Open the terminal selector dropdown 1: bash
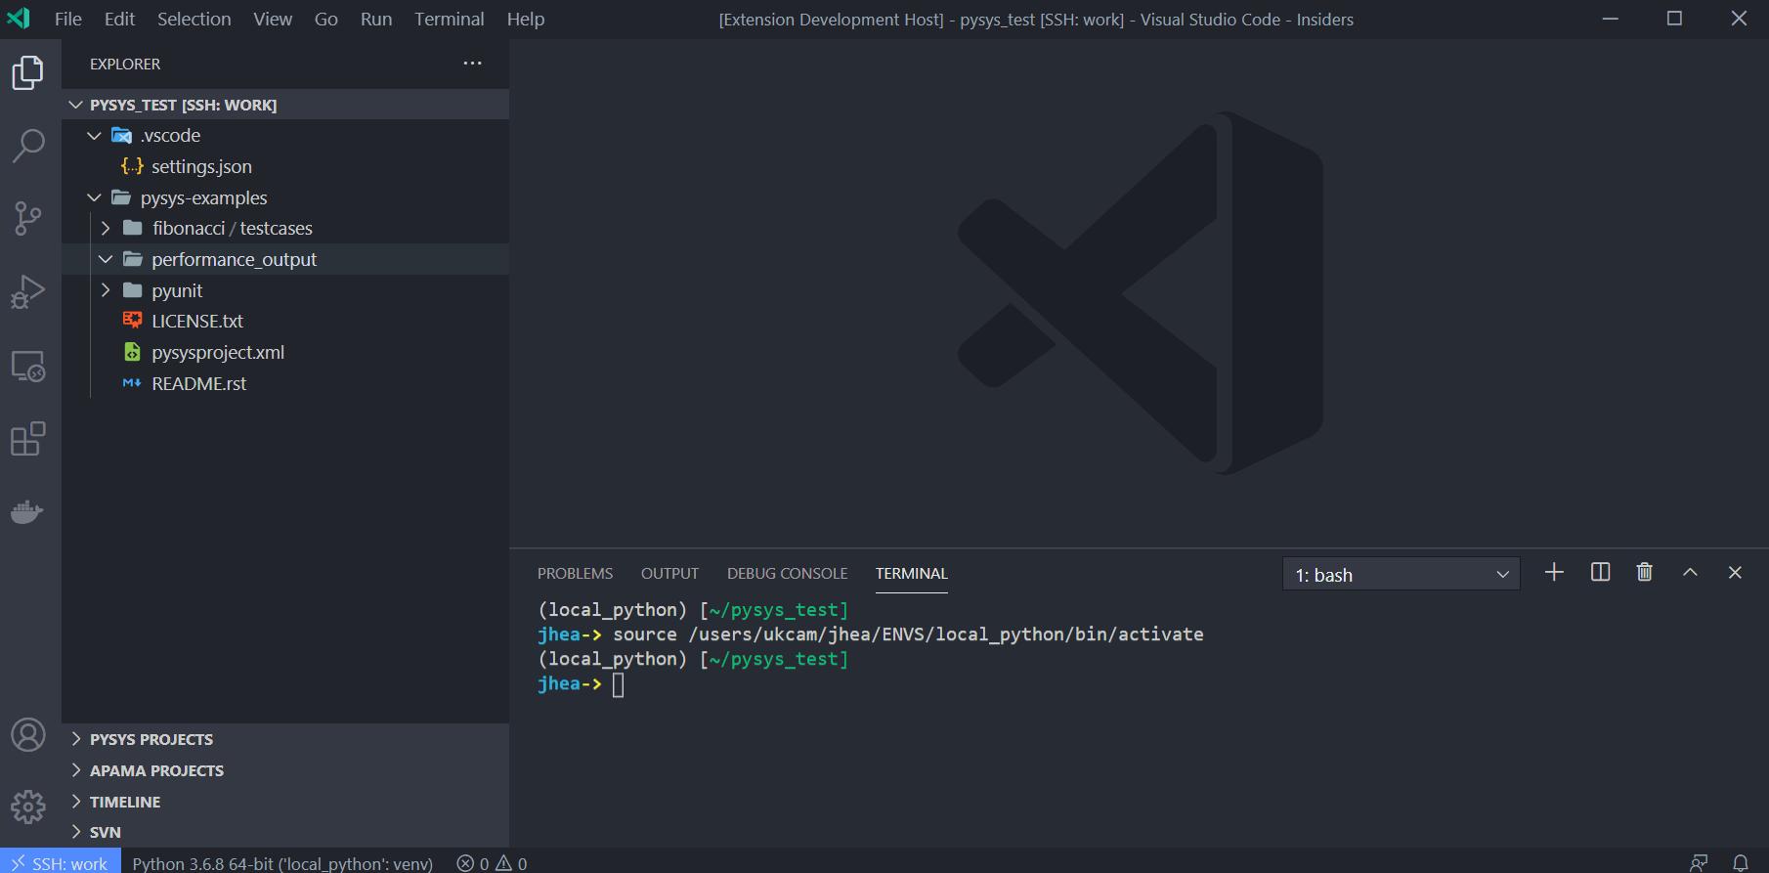1769x873 pixels. click(x=1401, y=575)
